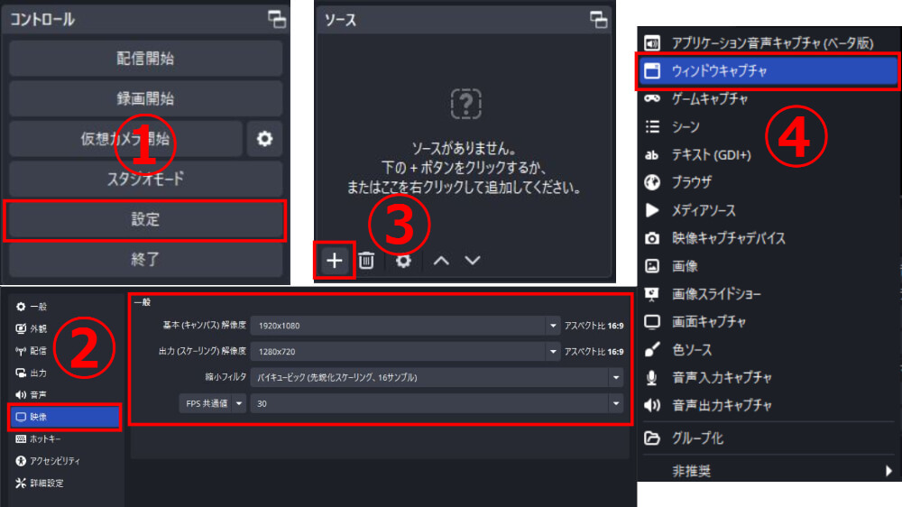
Task: Undock the コントロール panel using its popout icon
Action: pos(276,19)
